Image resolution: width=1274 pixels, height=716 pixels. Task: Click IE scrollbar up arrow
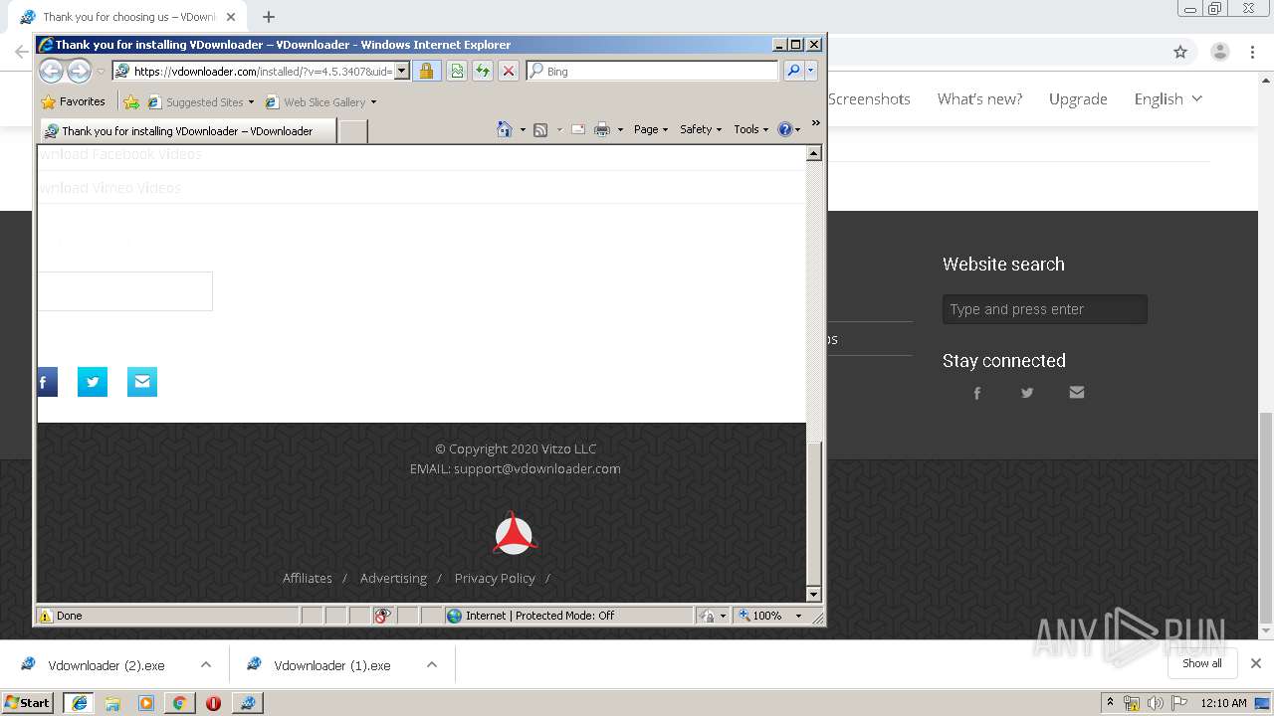point(813,153)
